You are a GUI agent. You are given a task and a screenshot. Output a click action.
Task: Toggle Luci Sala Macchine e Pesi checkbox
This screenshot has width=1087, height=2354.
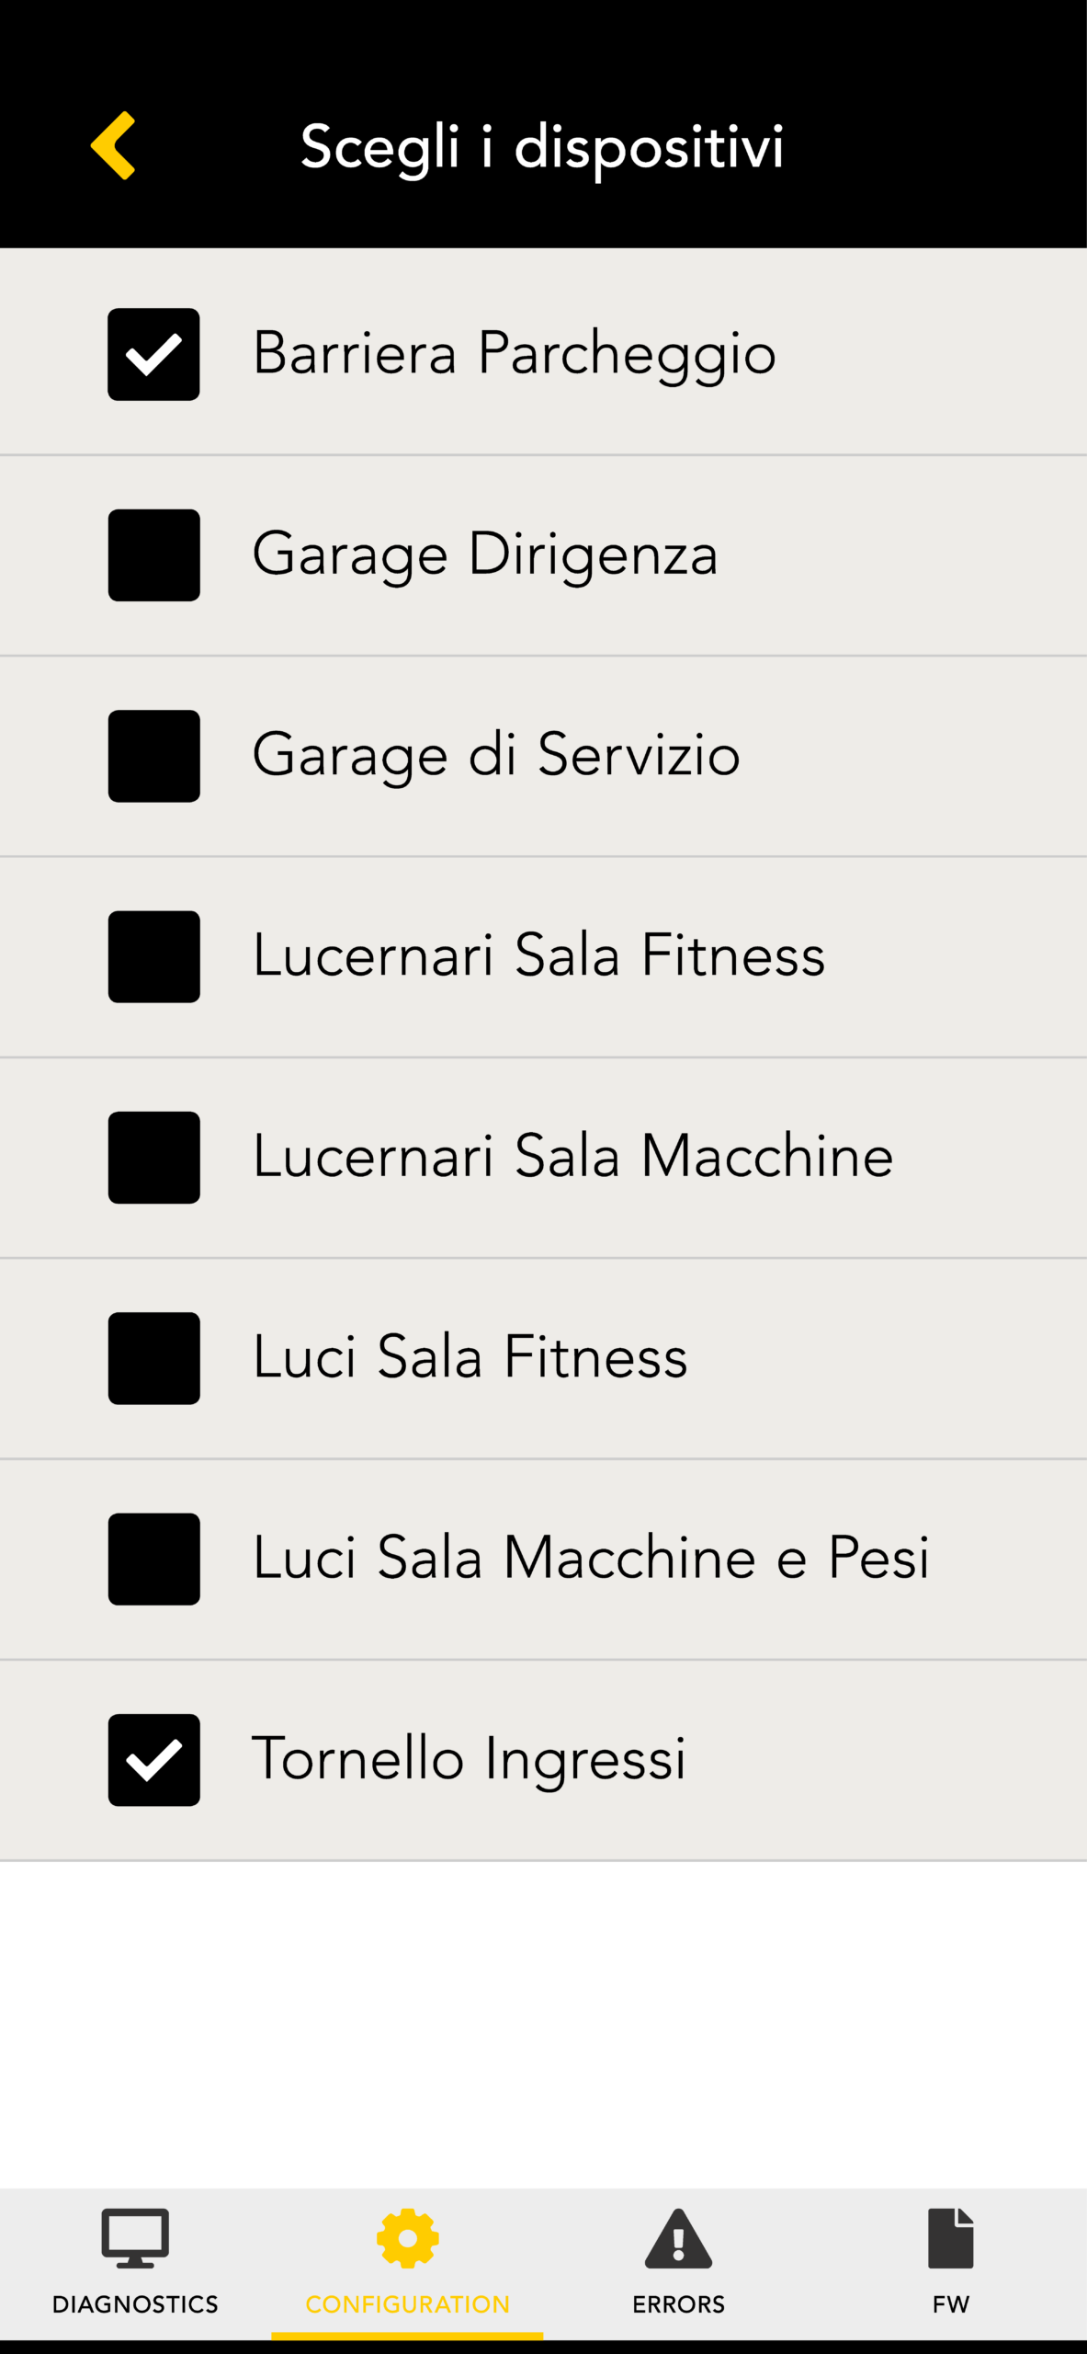click(153, 1559)
